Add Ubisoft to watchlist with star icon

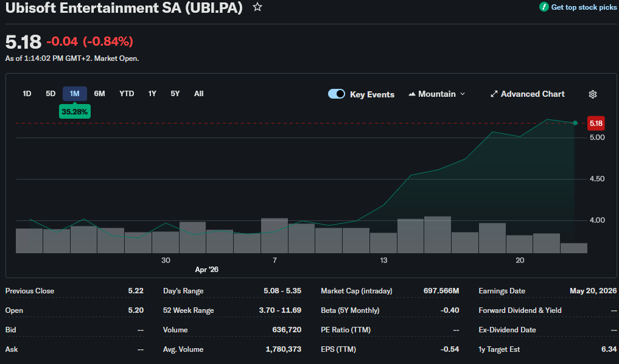tap(257, 7)
